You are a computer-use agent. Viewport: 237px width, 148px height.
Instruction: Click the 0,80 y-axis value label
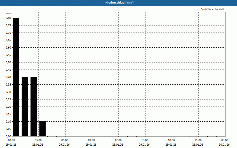8,18
